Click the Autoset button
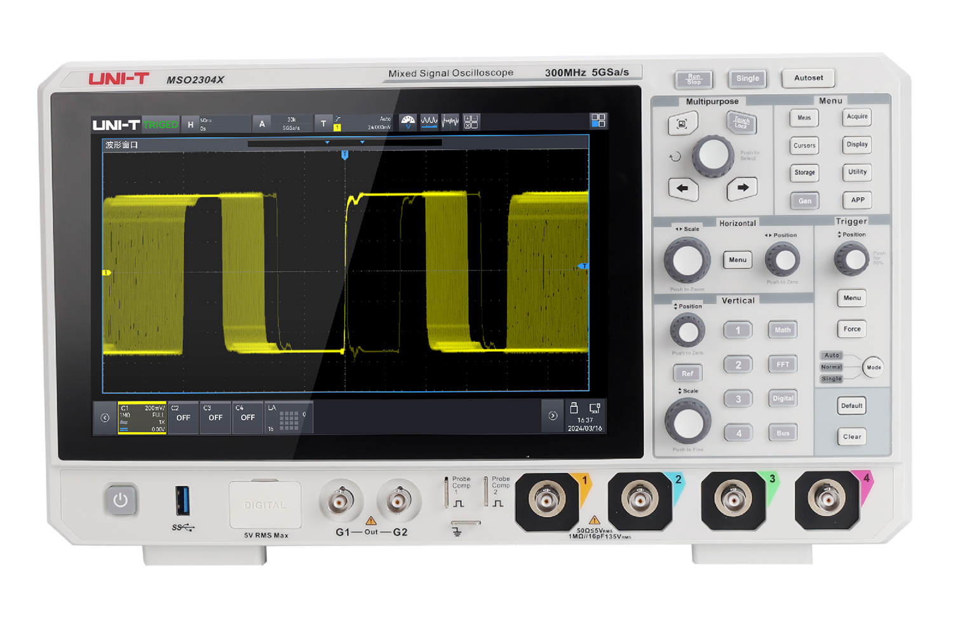Viewport: 953px width, 635px height. (x=808, y=78)
